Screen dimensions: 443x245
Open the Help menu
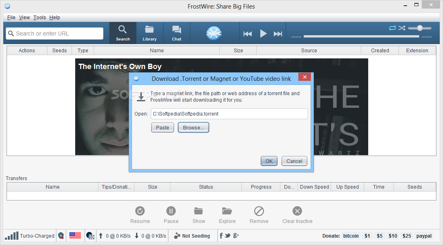point(54,18)
